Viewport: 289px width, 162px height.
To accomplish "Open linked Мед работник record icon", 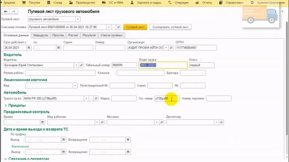I will point(102,122).
